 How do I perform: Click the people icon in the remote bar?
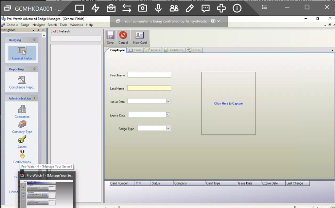[174, 8]
